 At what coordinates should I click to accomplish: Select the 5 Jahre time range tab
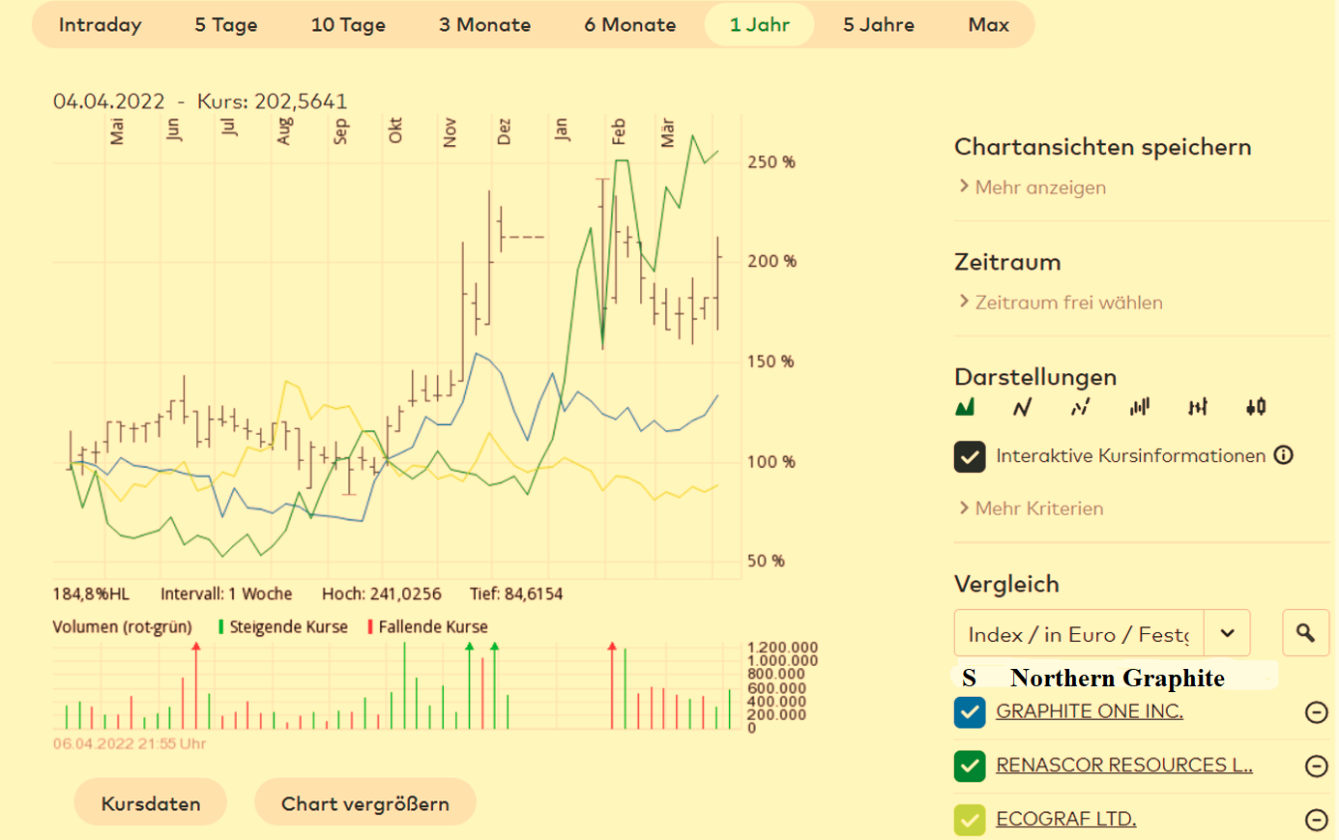pos(878,25)
